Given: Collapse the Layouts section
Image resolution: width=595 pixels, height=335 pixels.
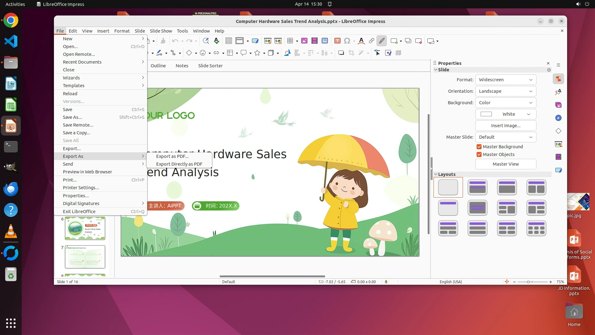Looking at the screenshot, I should coord(436,174).
